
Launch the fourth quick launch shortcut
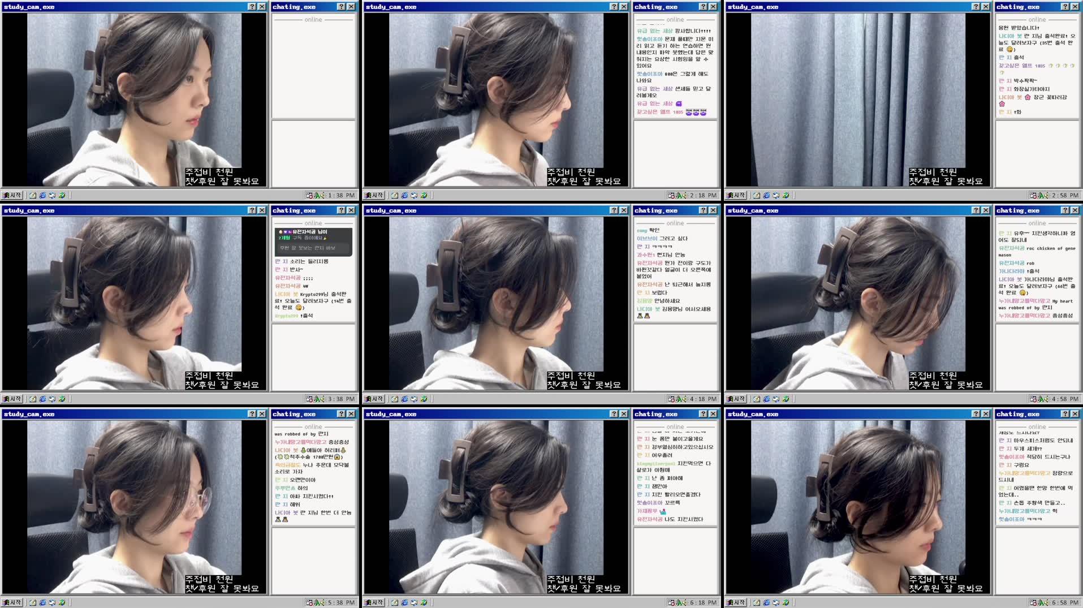click(x=62, y=195)
